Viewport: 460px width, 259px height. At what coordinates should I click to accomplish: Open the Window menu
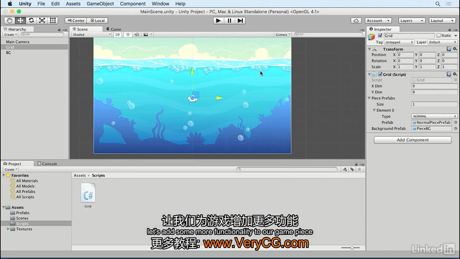[x=160, y=4]
